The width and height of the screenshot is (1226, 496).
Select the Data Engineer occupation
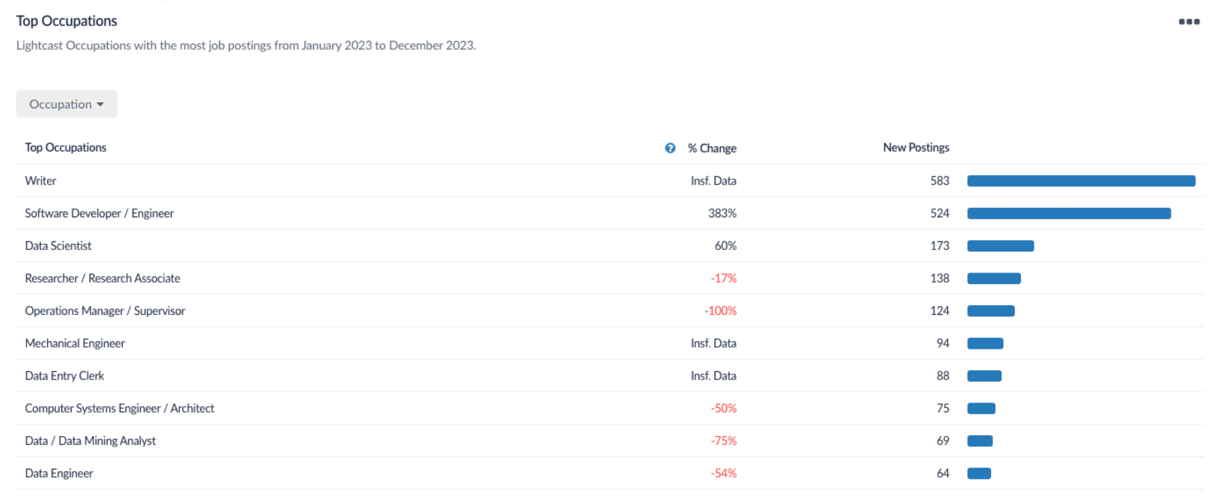(59, 474)
